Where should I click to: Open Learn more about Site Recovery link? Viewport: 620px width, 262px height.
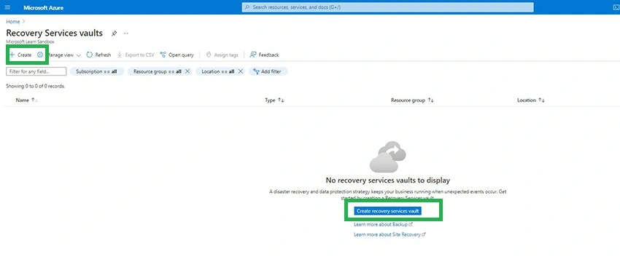coord(390,234)
